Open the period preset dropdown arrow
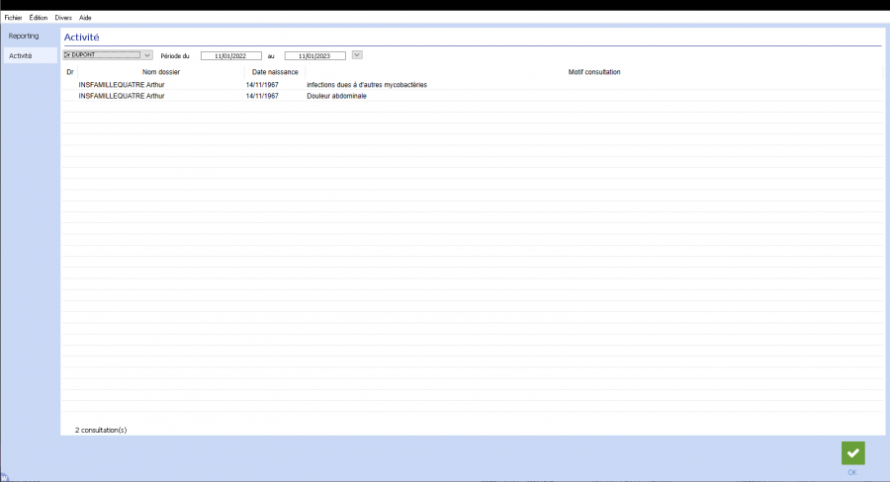Image resolution: width=890 pixels, height=482 pixels. click(357, 55)
